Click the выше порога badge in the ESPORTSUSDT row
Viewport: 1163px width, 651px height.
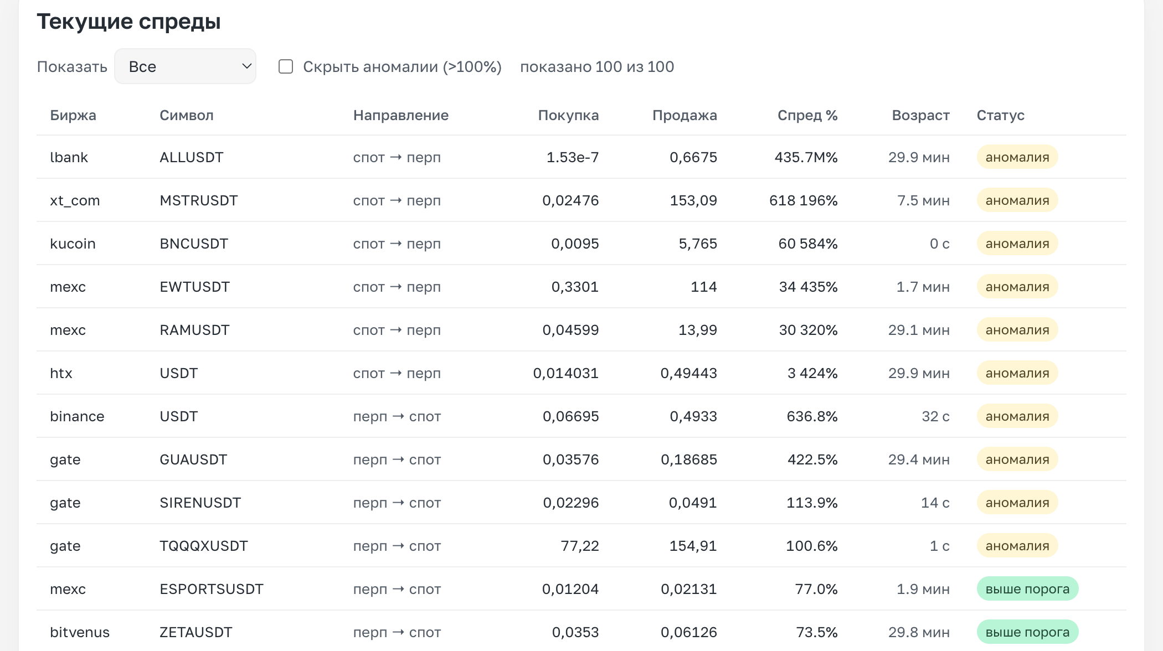point(1027,589)
